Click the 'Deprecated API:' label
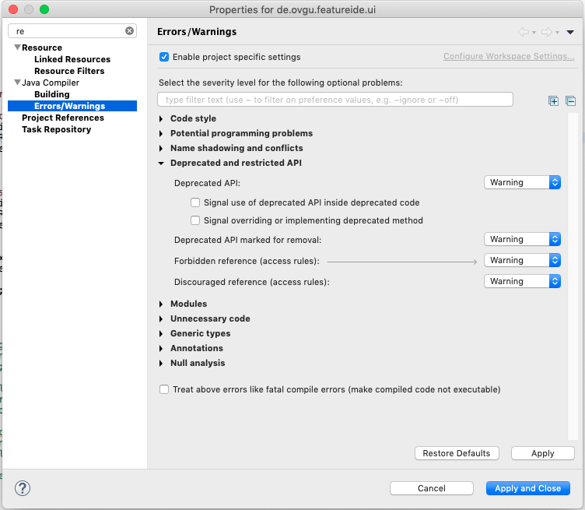This screenshot has width=585, height=510. pyautogui.click(x=207, y=183)
